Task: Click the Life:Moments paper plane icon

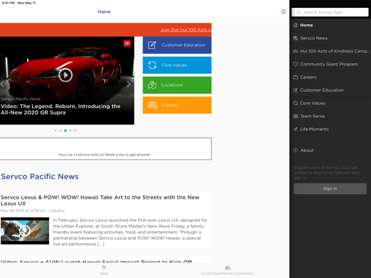Action: (x=295, y=129)
